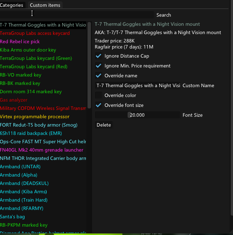Select FN40GL Mk2 40mm grenade launcher

pos(42,150)
